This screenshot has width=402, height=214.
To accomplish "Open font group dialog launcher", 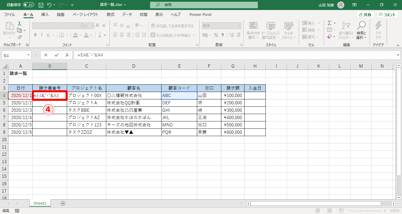I will click(107, 45).
